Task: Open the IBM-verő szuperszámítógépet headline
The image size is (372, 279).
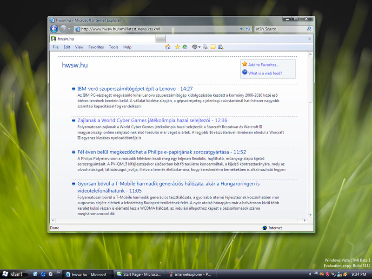Action: click(x=135, y=89)
